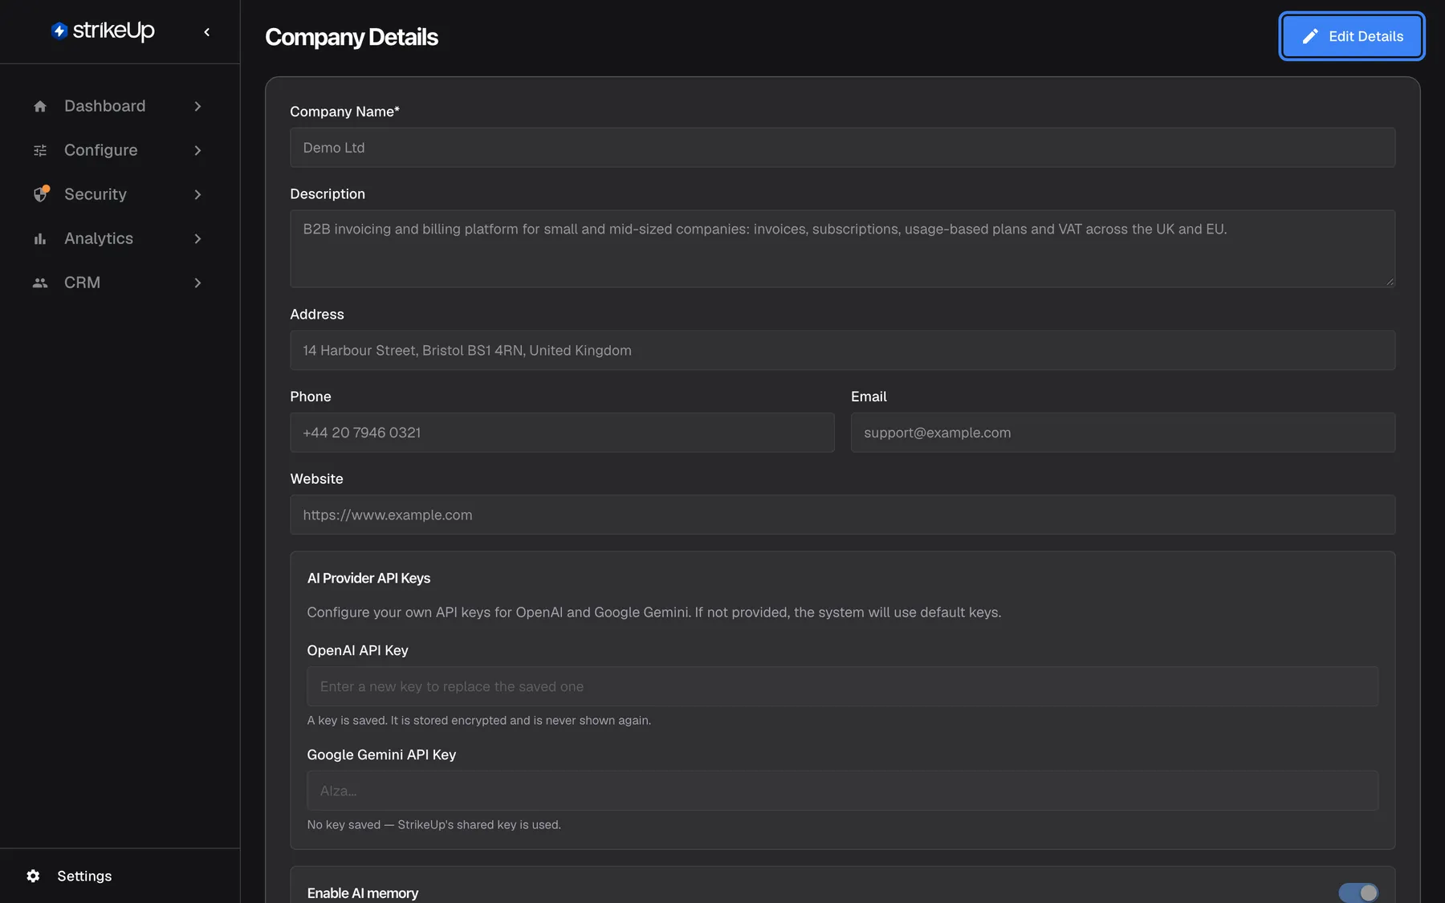Click the 'Configure your own API keys' text

click(x=653, y=612)
